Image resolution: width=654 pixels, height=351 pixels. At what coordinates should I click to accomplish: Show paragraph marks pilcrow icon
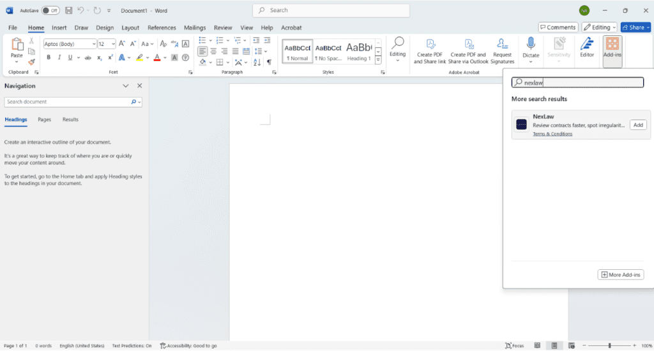click(269, 62)
